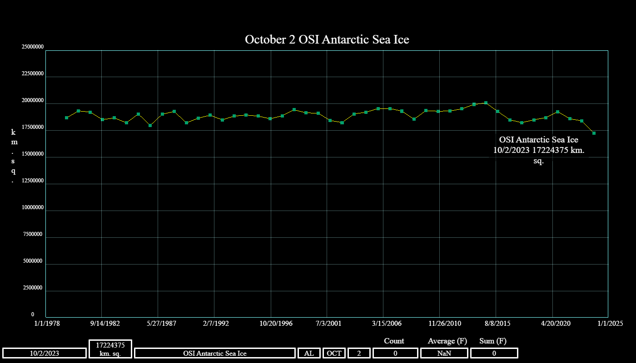Click the 10/2/2023 data tooltip text
This screenshot has width=636, height=363.
point(538,150)
